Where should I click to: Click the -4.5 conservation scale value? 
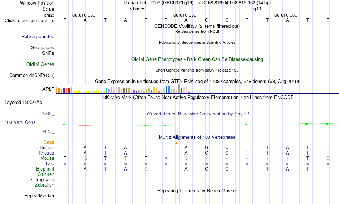click(46, 131)
